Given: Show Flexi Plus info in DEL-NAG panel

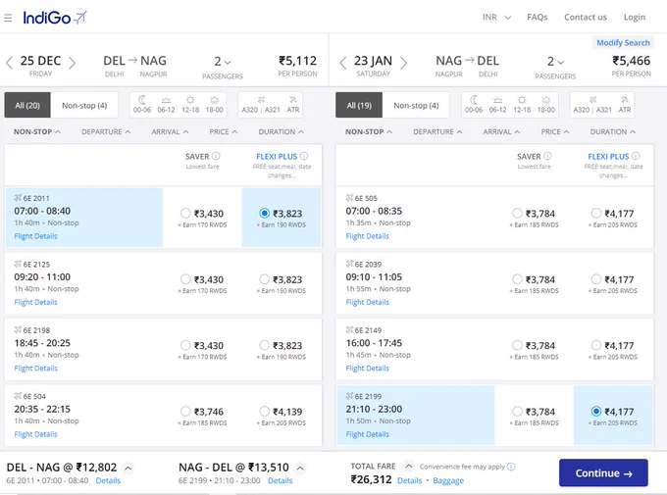Looking at the screenshot, I should point(304,156).
